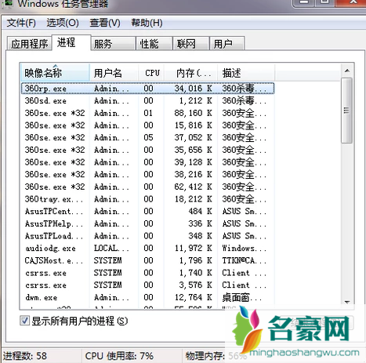Select the audiodg.exe process row
Viewport: 366px width, 363px height.
147,248
